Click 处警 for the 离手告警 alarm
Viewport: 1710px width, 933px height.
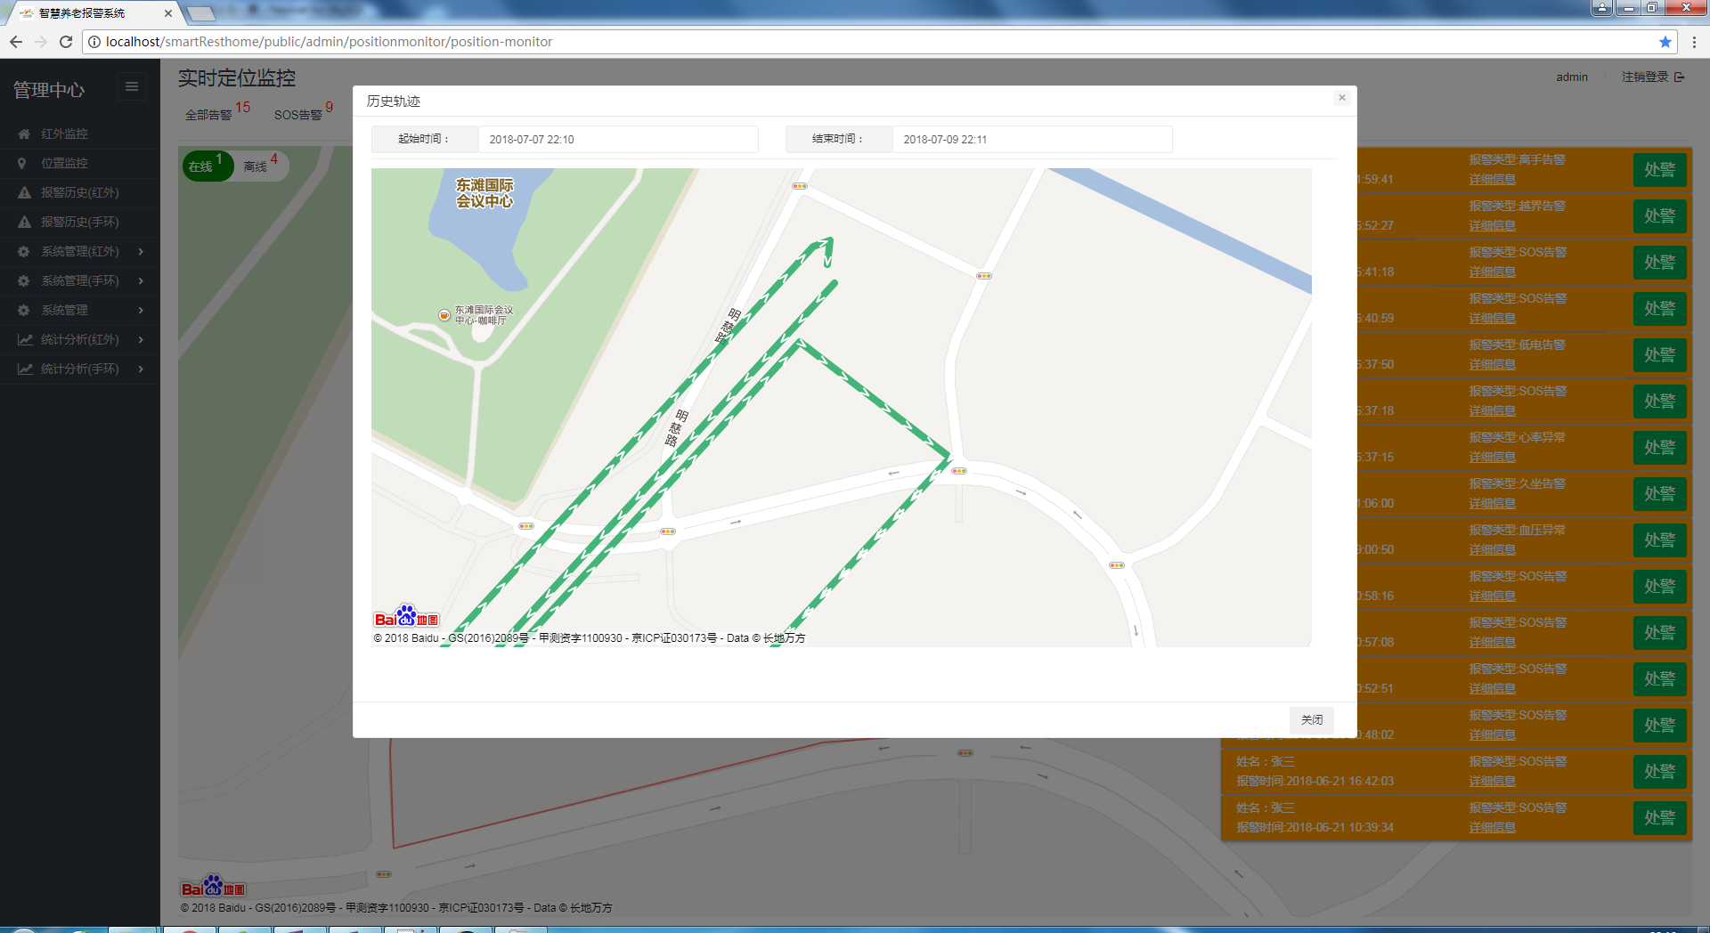click(x=1660, y=169)
